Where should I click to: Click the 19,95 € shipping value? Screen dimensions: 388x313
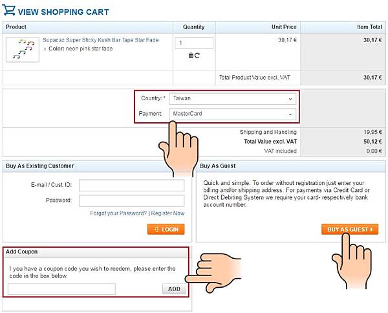pyautogui.click(x=373, y=132)
